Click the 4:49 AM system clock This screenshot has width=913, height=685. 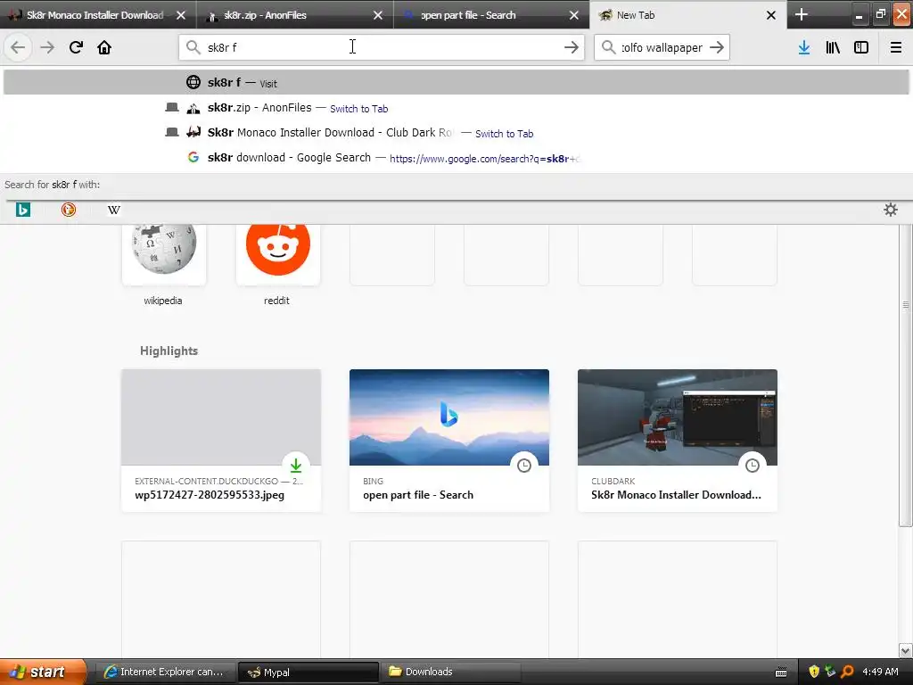click(880, 672)
